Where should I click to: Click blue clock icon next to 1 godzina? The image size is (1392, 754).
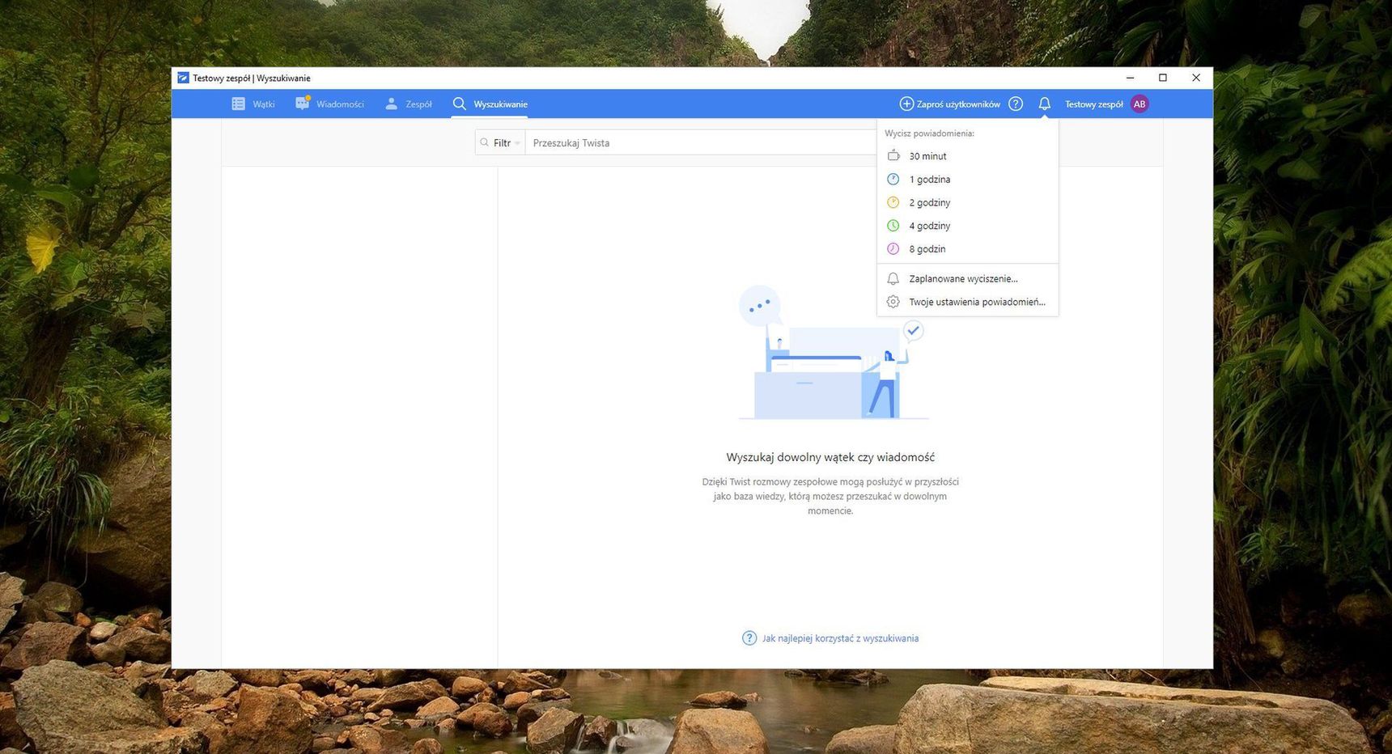pyautogui.click(x=893, y=179)
